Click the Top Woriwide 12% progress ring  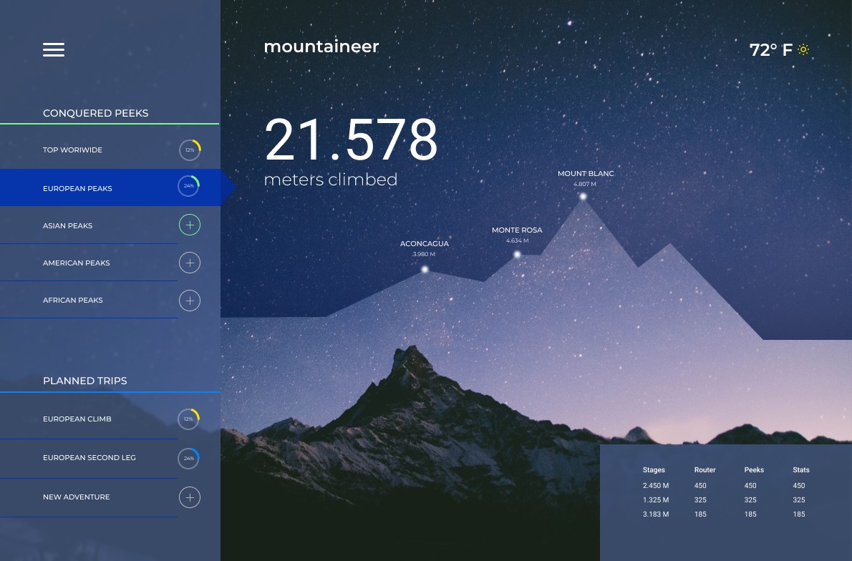pos(190,150)
